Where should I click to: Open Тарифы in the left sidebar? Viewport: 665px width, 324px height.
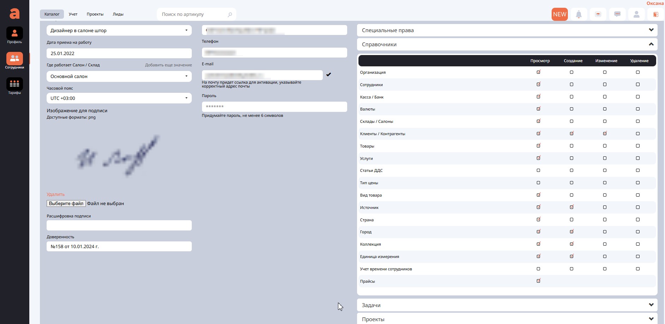coord(14,86)
